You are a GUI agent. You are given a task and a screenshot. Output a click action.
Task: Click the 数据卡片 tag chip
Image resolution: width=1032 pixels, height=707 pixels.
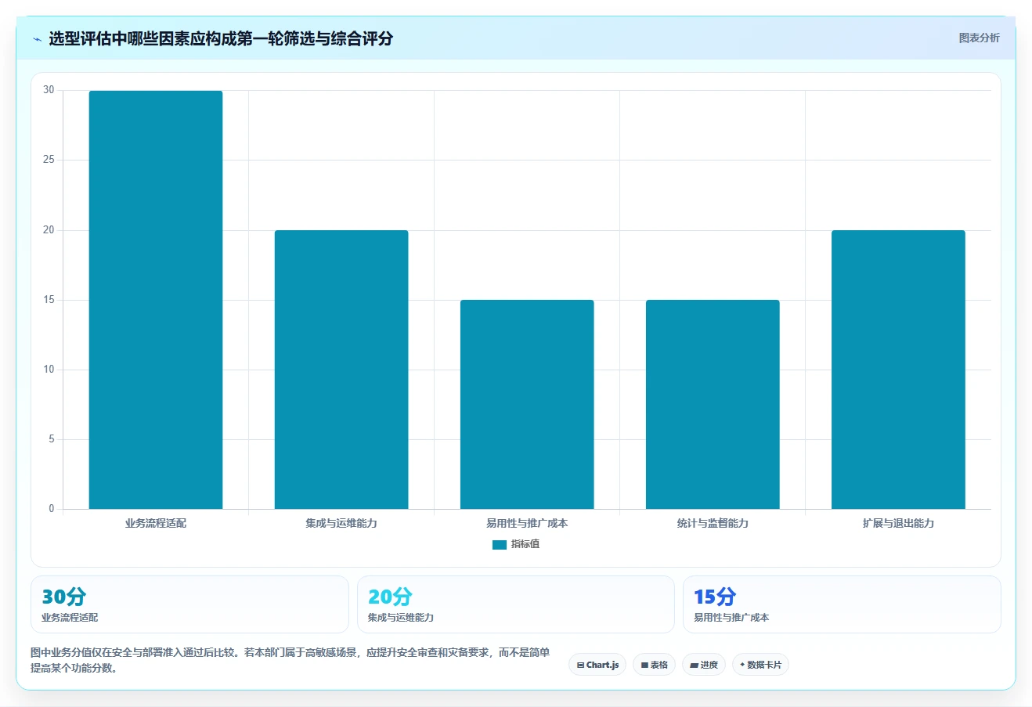pyautogui.click(x=760, y=665)
